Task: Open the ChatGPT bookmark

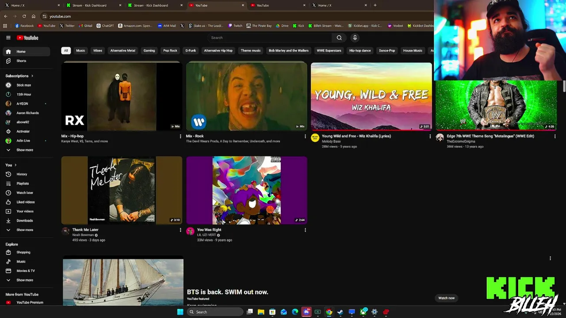Action: (105, 26)
